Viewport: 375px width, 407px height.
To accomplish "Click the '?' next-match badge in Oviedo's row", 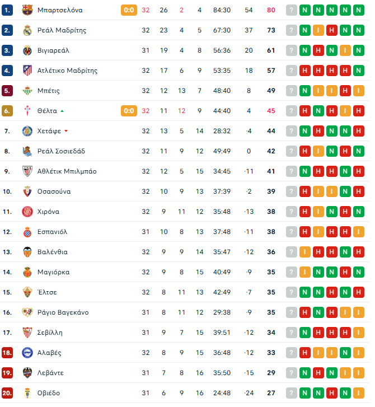I will pyautogui.click(x=291, y=393).
